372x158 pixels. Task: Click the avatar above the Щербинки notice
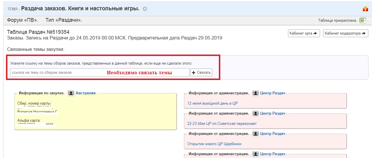click(255, 134)
